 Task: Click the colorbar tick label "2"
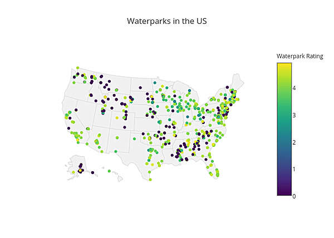[x=294, y=142]
